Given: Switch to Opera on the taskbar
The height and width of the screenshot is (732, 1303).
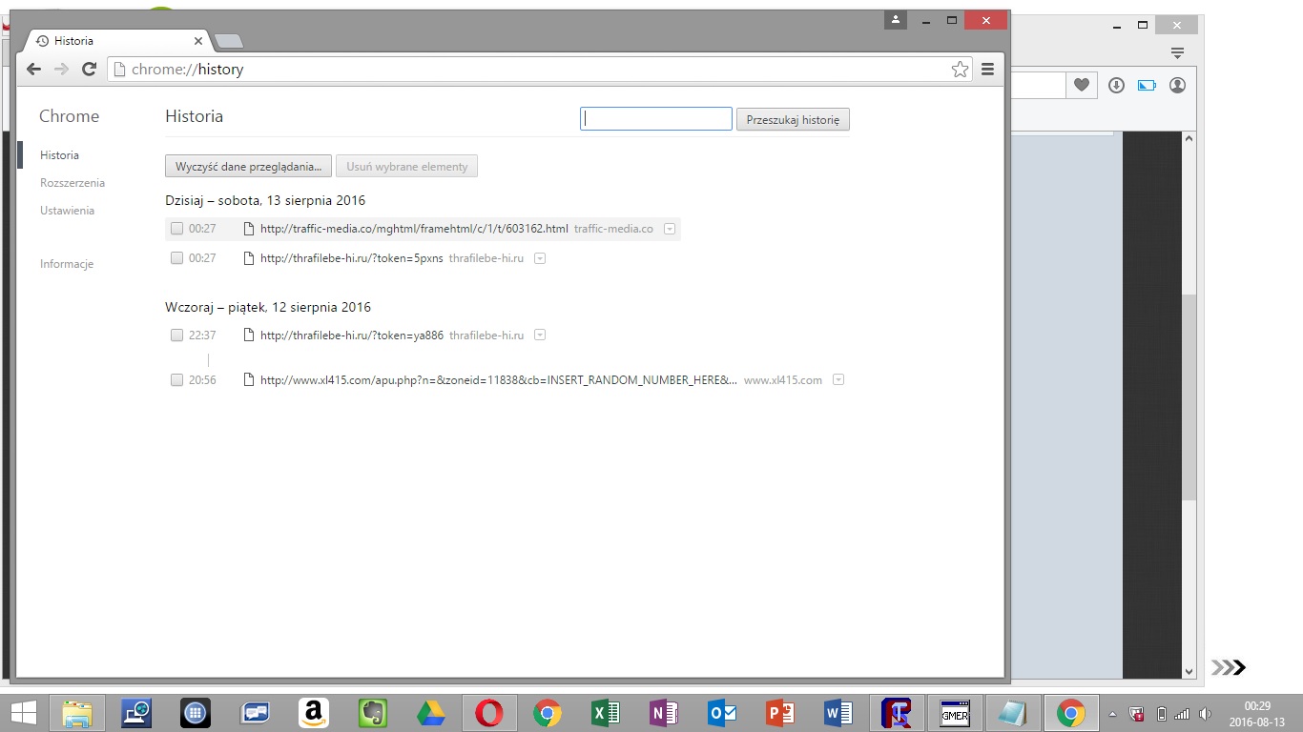Looking at the screenshot, I should [489, 713].
